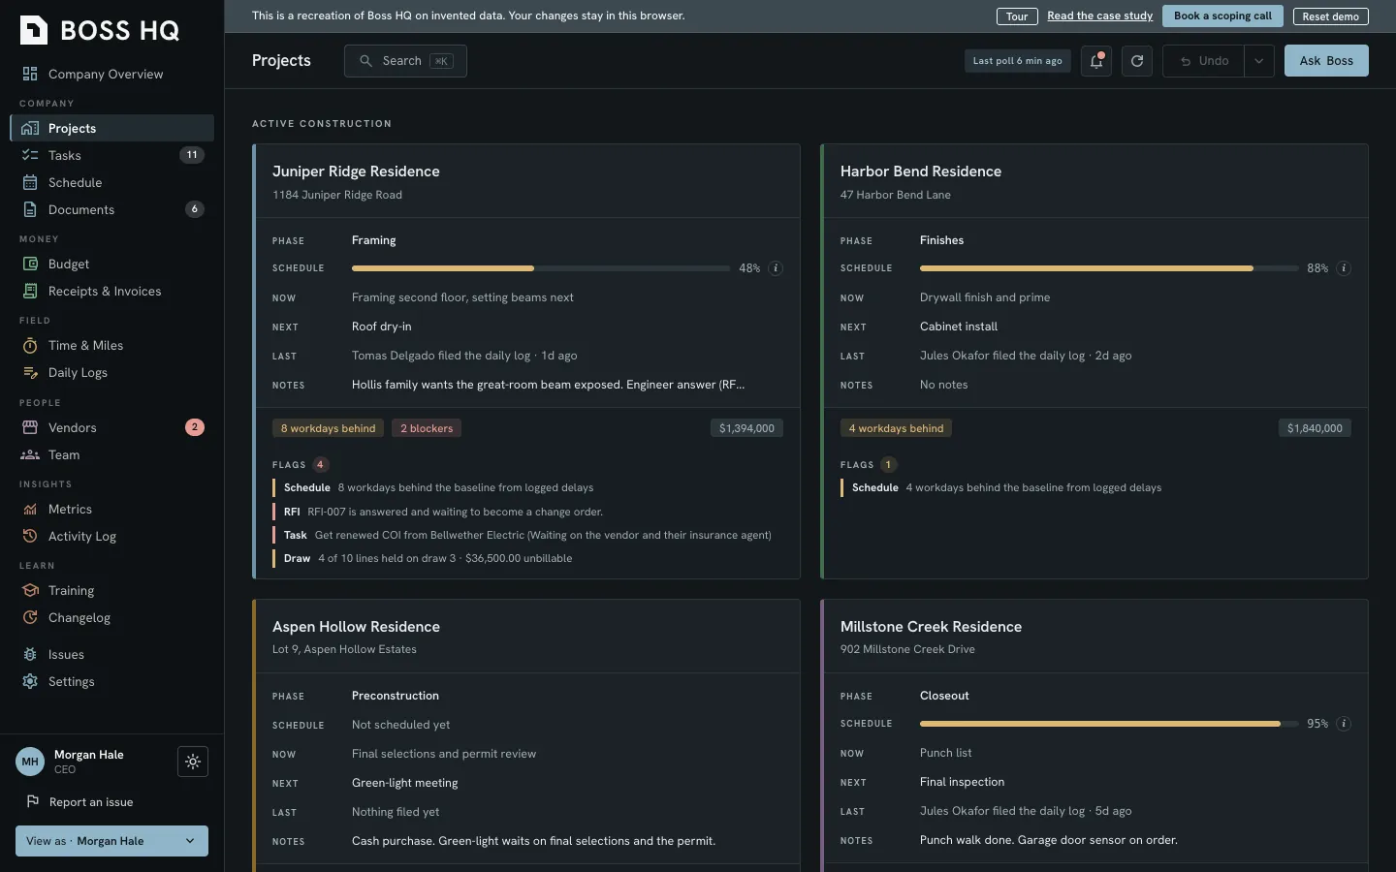Open Settings in the sidebar

click(x=111, y=681)
